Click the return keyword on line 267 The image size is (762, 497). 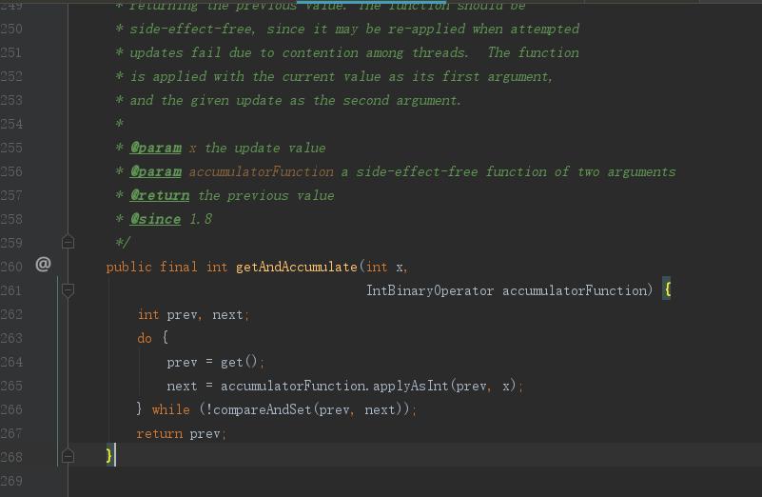coord(159,433)
